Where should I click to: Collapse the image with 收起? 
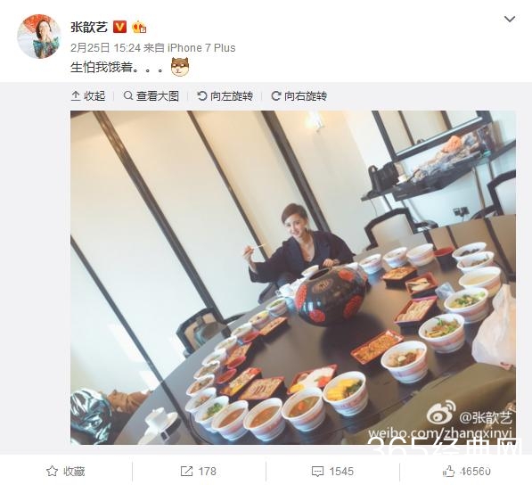[88, 96]
